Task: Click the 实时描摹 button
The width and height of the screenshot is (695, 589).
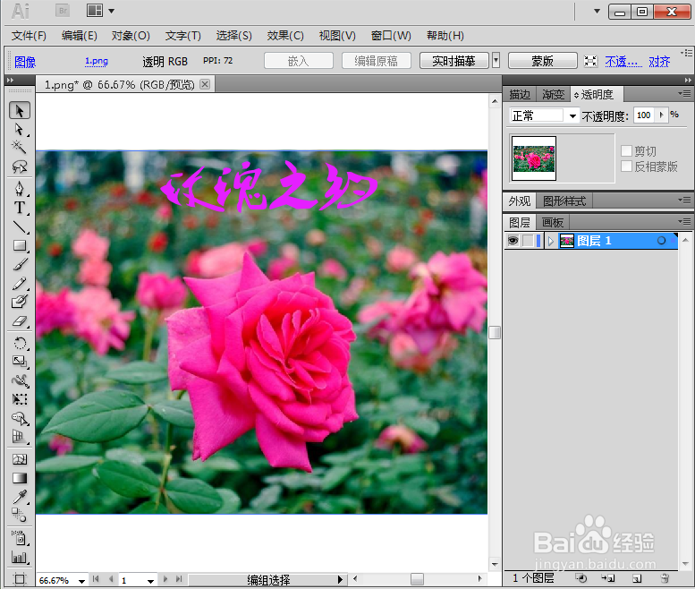Action: pos(453,61)
